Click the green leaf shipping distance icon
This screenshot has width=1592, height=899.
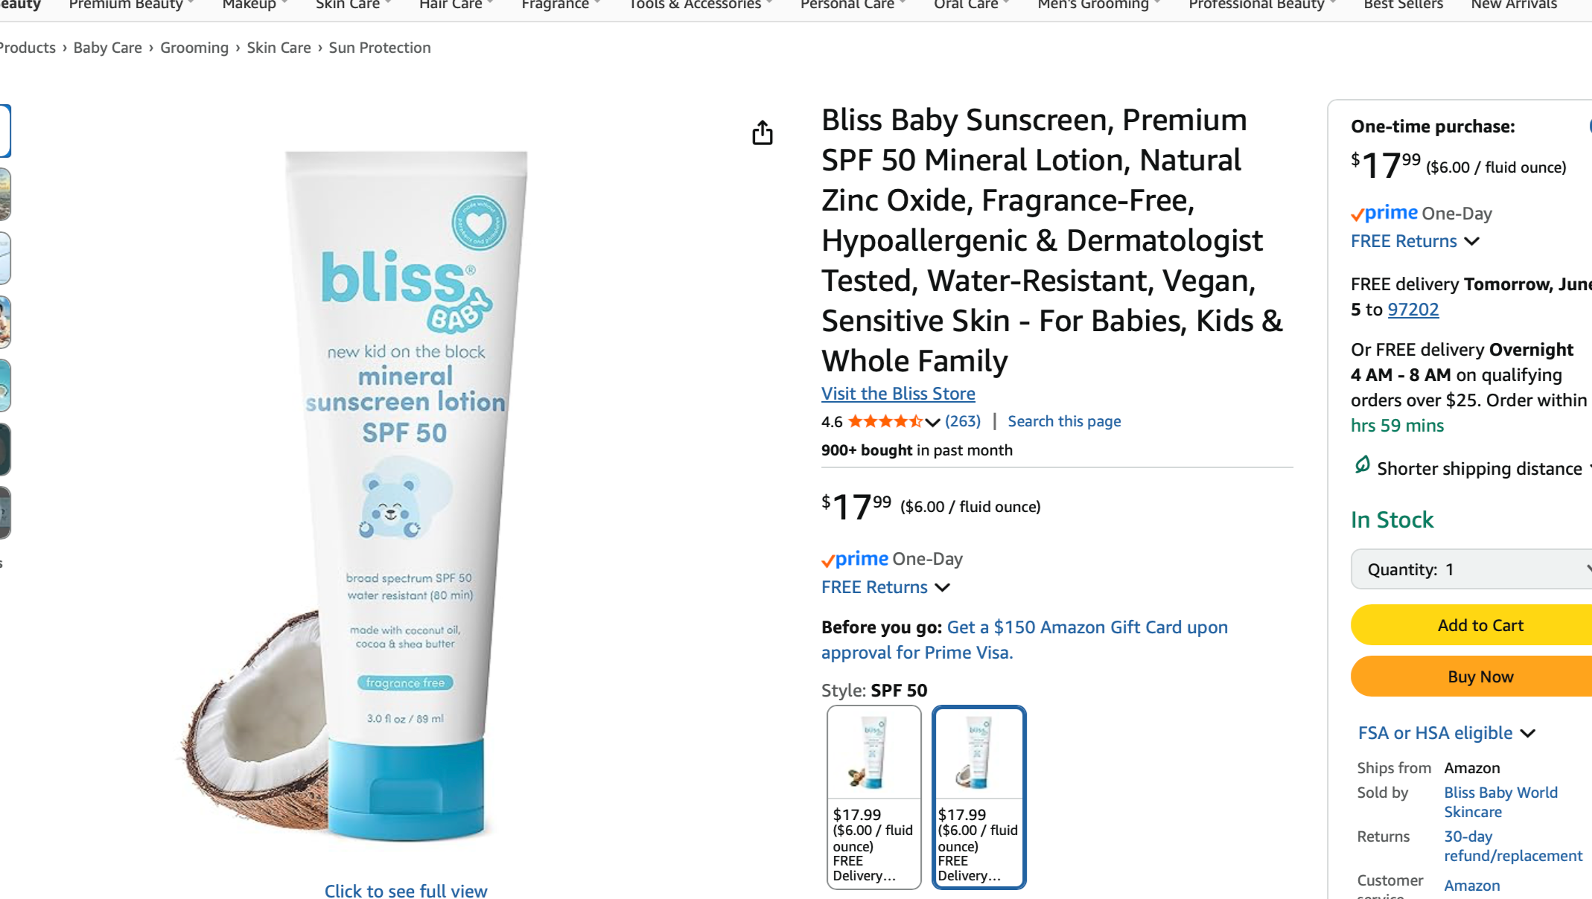point(1362,466)
